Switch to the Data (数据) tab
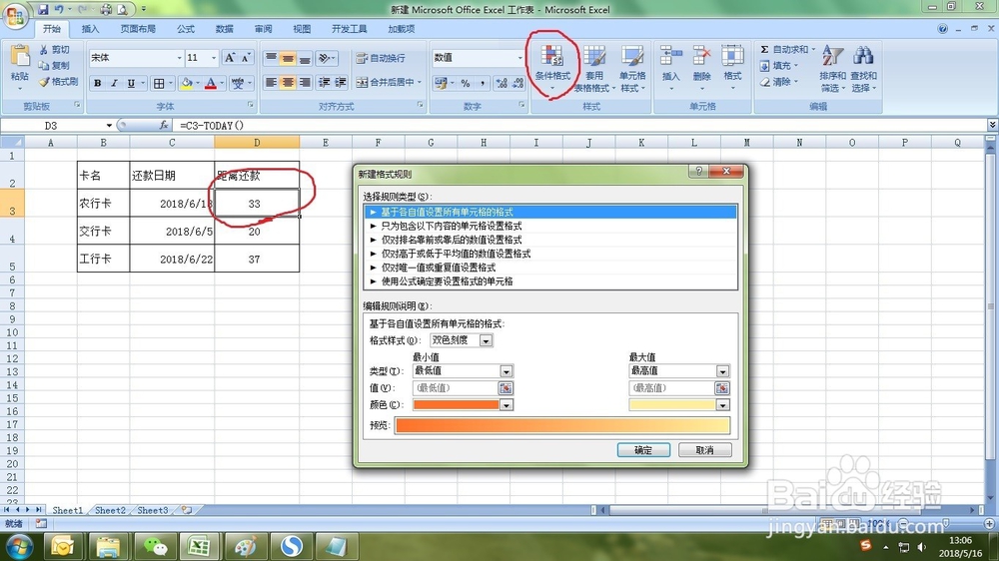Image resolution: width=999 pixels, height=561 pixels. (224, 29)
